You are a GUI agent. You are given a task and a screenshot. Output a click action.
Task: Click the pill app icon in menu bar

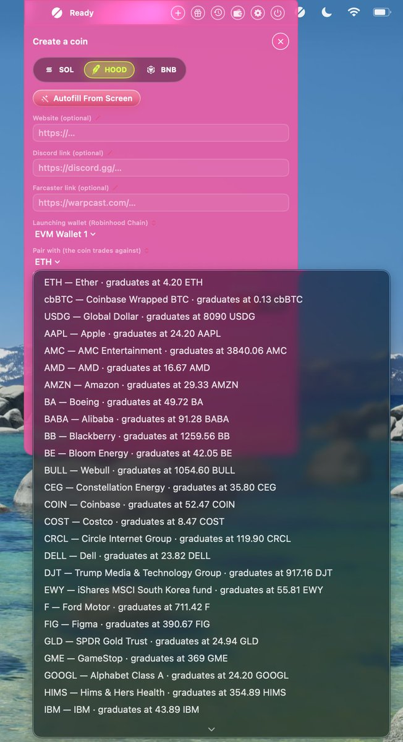pyautogui.click(x=300, y=12)
